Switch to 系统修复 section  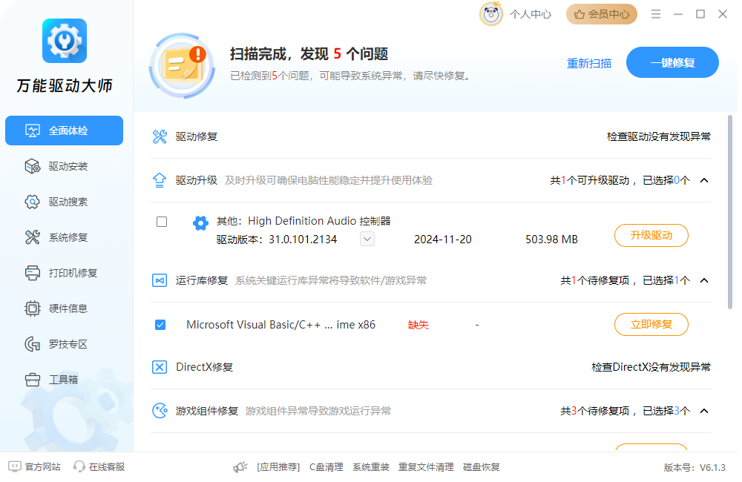(x=65, y=237)
